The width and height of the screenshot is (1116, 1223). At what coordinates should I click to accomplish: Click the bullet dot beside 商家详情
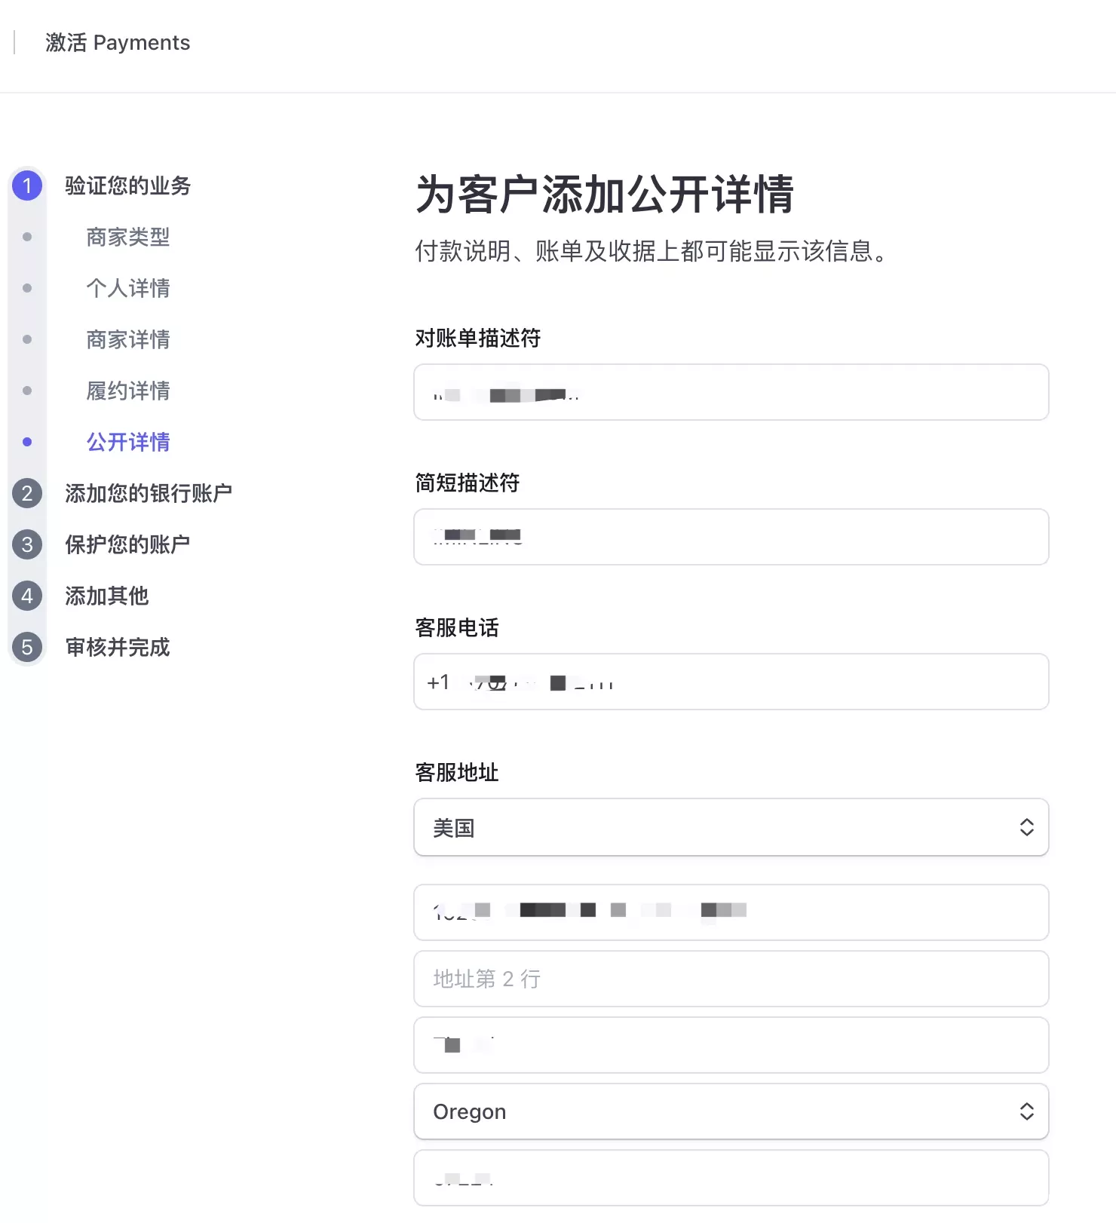point(27,339)
